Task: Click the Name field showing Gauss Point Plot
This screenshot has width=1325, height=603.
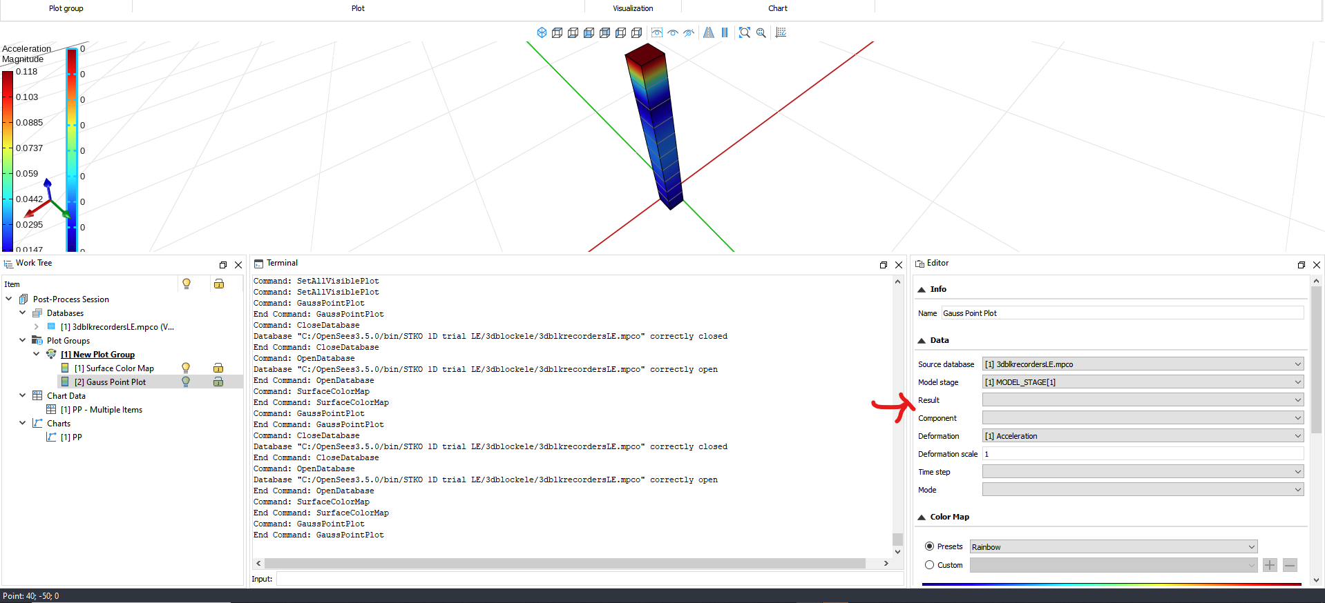Action: click(x=1122, y=313)
